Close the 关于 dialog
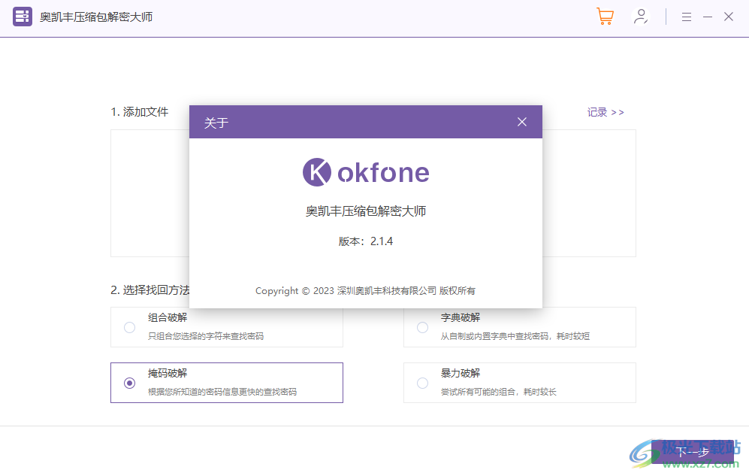 click(x=522, y=122)
